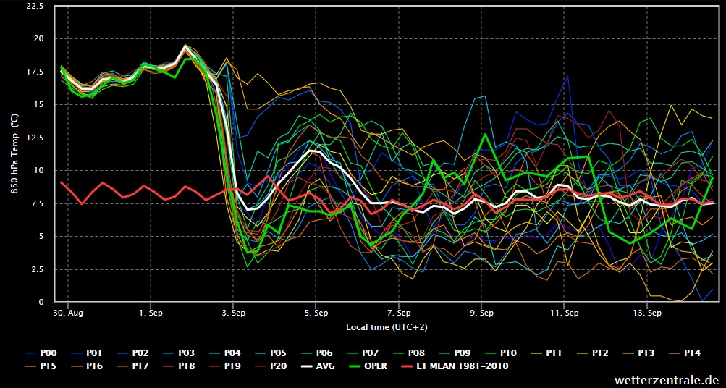Click the P15 legend item
The image size is (726, 388).
(41, 366)
